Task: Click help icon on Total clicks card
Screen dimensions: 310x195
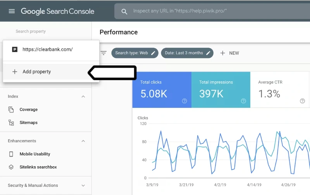Action: click(x=184, y=101)
